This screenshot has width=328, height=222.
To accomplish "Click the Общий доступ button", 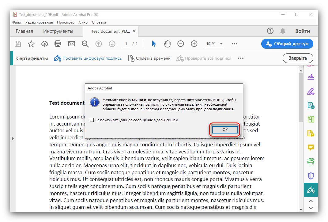I will pos(287,44).
